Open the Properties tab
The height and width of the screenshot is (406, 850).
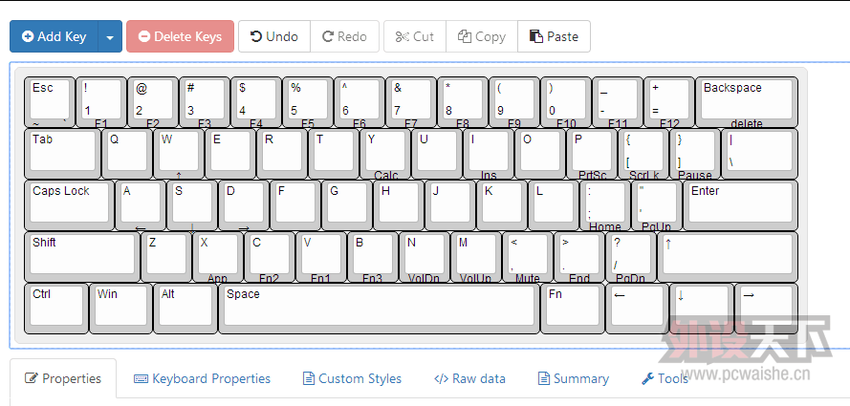(63, 378)
